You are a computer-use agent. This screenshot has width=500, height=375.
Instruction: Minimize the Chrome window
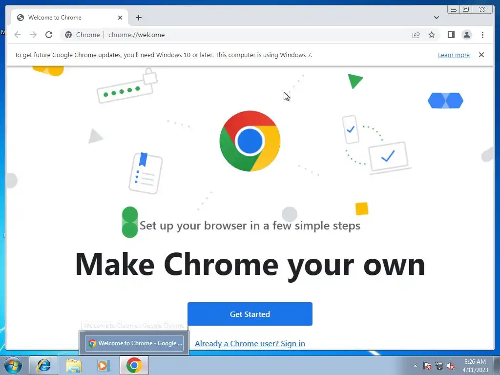click(x=454, y=10)
